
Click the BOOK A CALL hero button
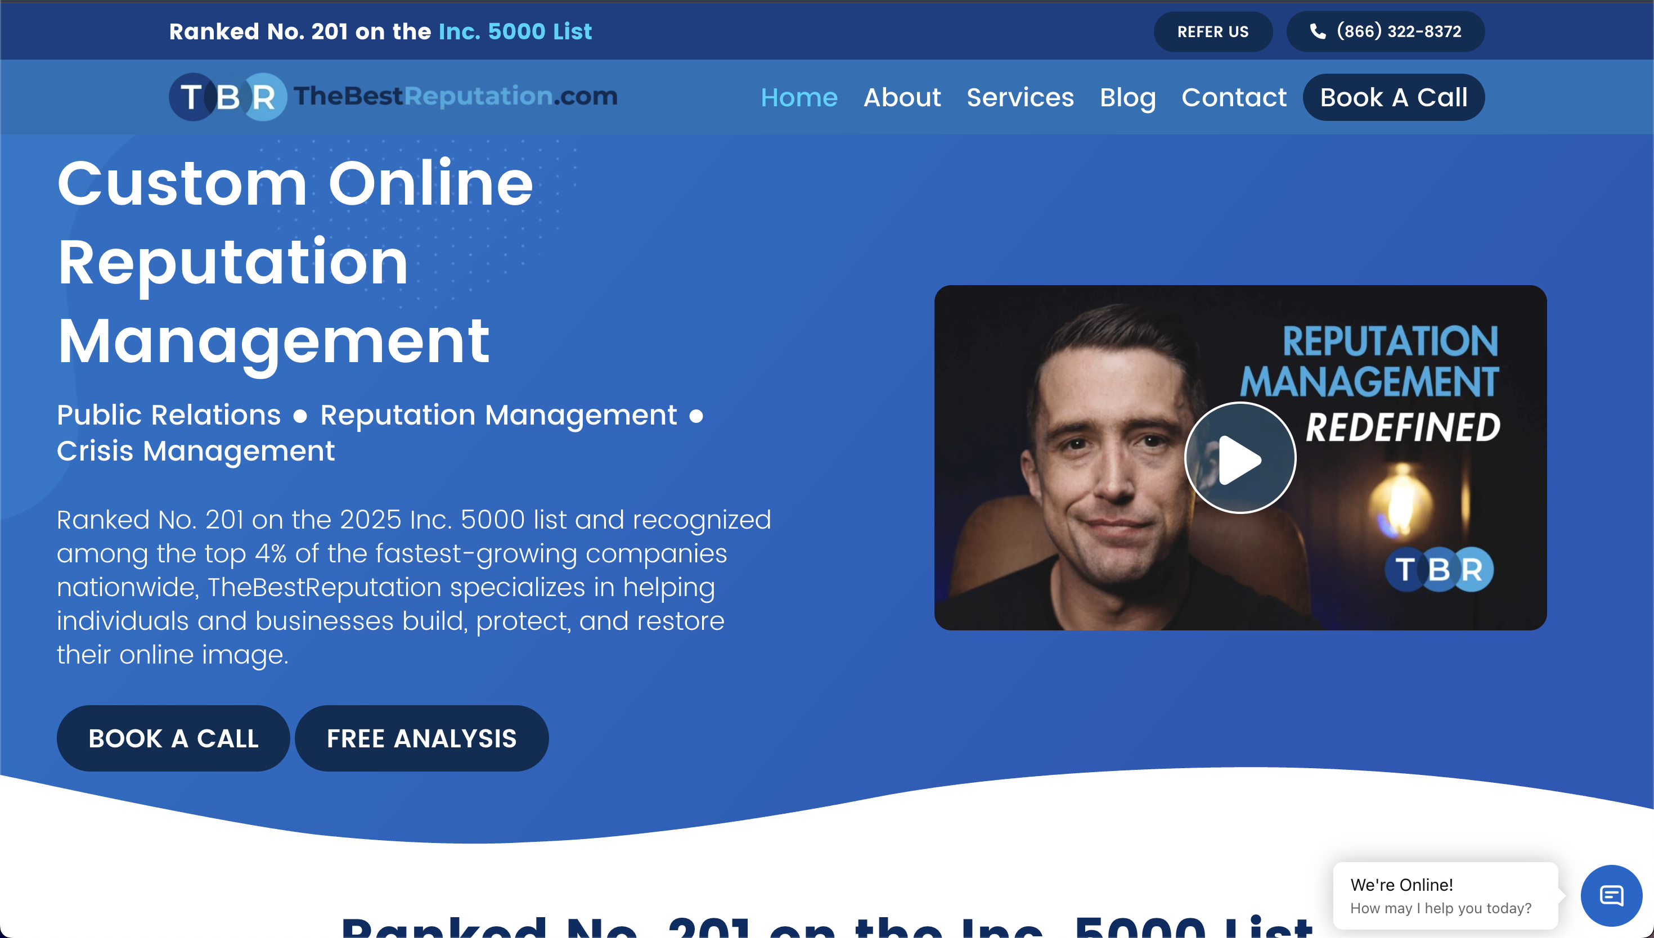173,738
